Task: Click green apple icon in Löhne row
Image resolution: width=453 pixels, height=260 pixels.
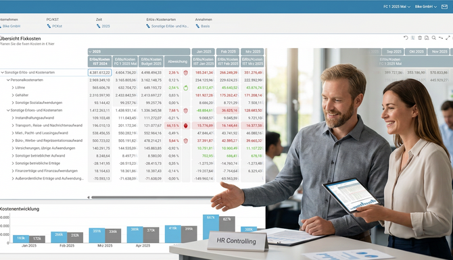Action: coord(186,88)
